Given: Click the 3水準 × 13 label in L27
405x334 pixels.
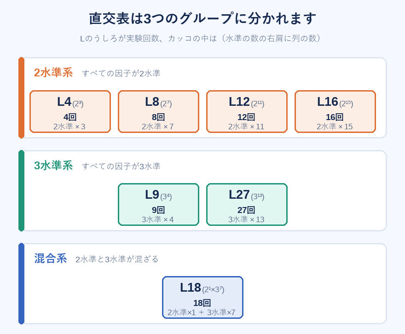Looking at the screenshot, I should (246, 219).
